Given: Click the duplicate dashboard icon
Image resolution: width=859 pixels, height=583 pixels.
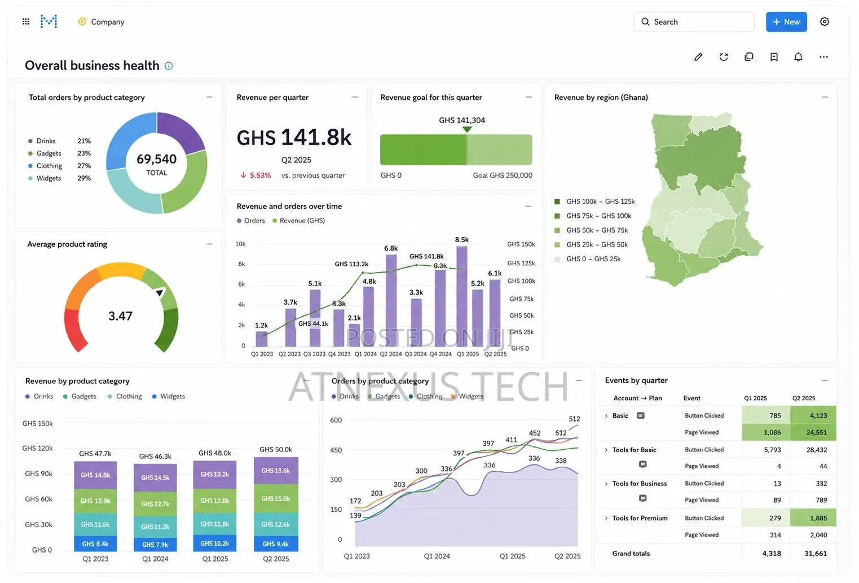Looking at the screenshot, I should [749, 57].
